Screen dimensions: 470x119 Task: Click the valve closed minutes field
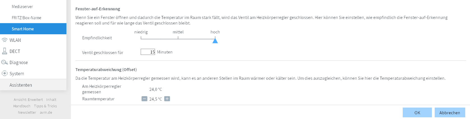tap(148, 52)
